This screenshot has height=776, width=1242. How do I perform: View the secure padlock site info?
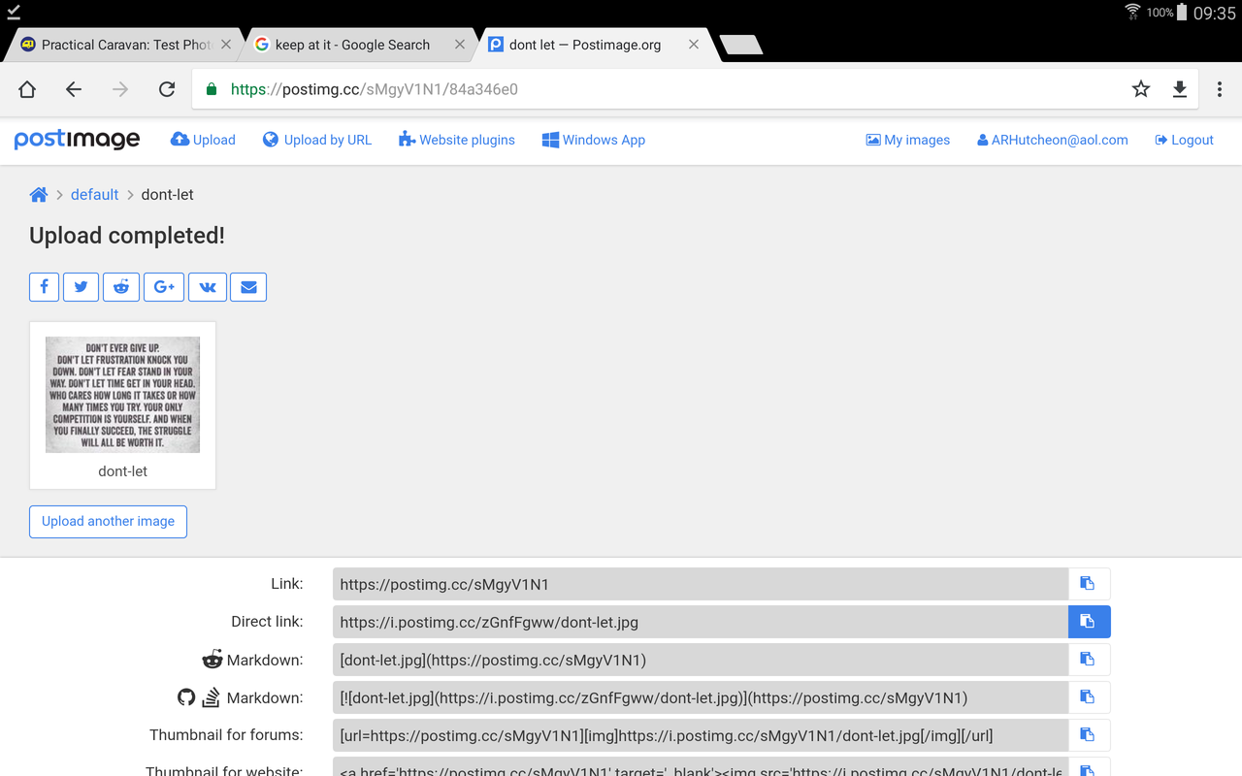point(212,89)
